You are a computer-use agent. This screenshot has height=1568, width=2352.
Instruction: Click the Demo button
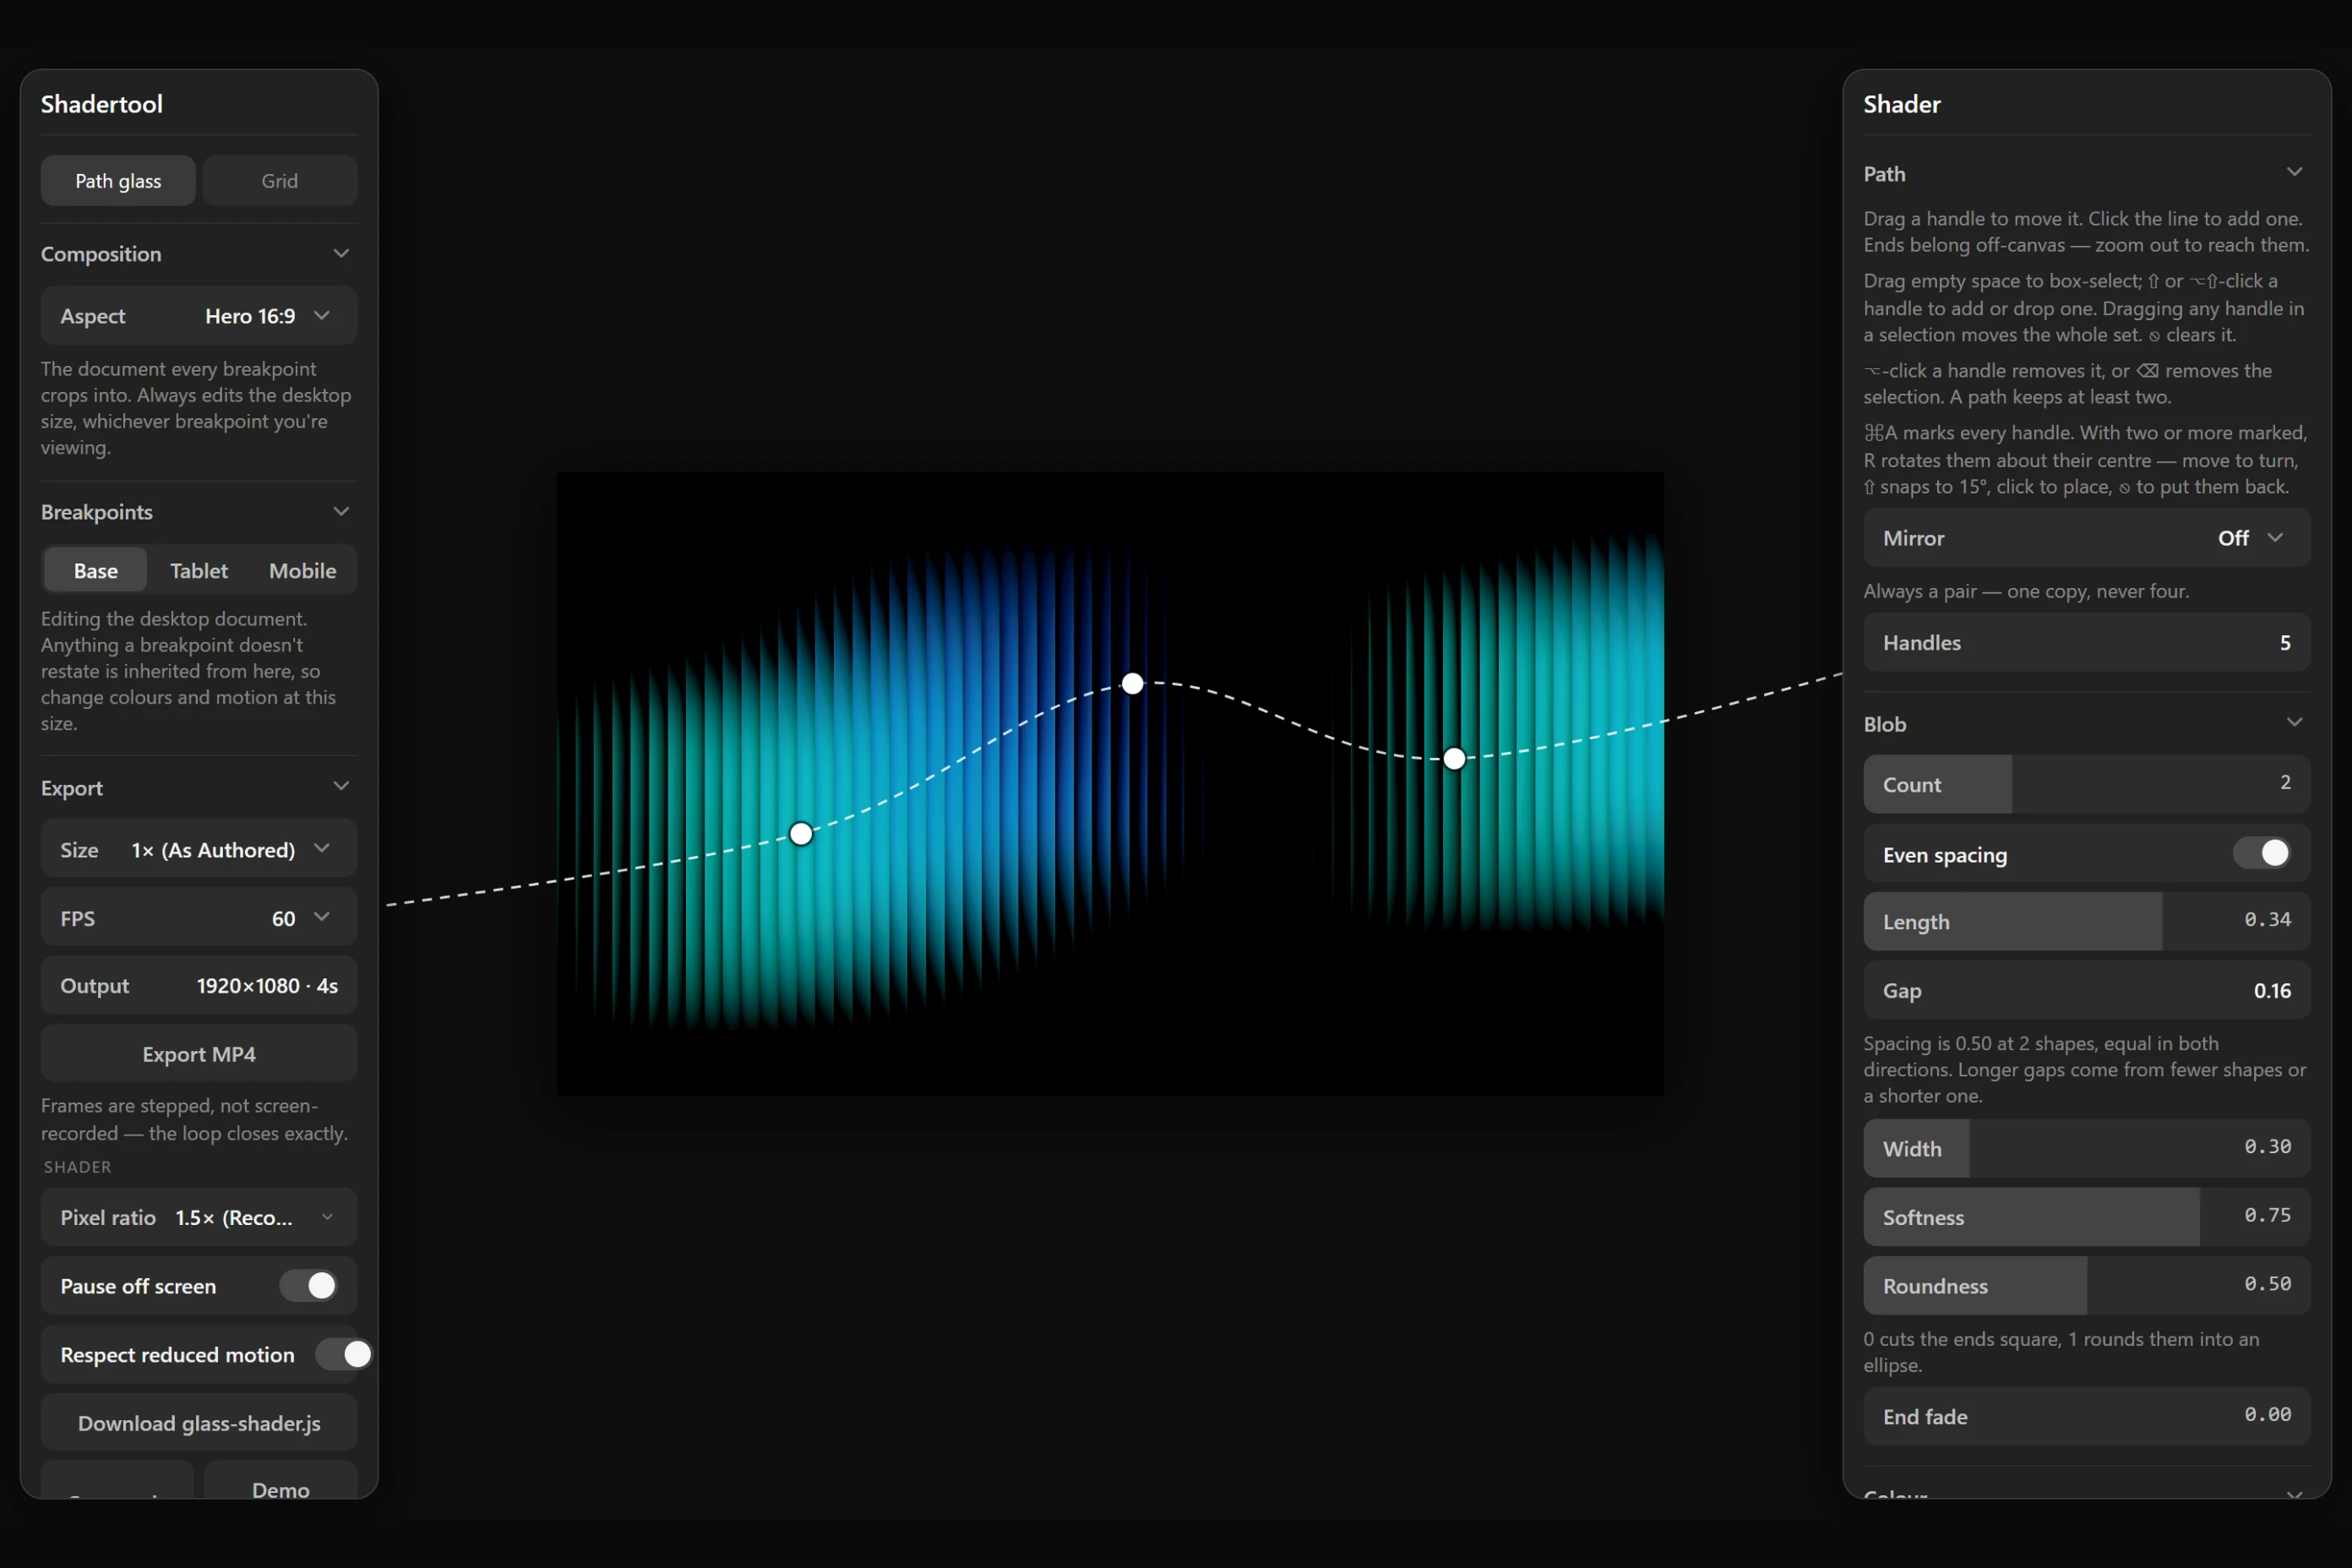[281, 1482]
